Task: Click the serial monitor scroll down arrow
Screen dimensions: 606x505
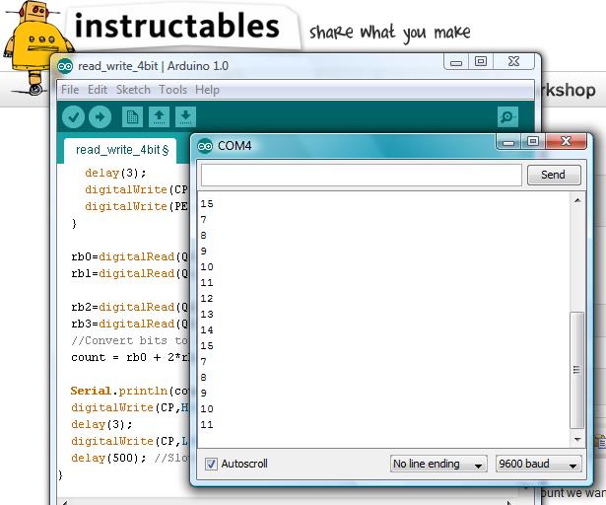Action: 577,439
